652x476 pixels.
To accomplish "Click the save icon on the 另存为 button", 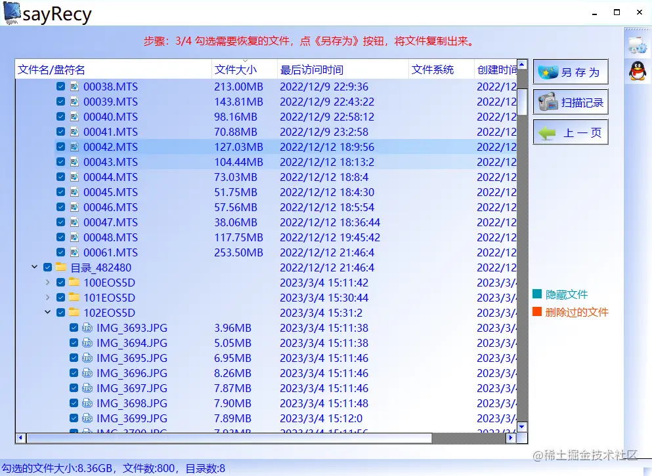I will [550, 71].
